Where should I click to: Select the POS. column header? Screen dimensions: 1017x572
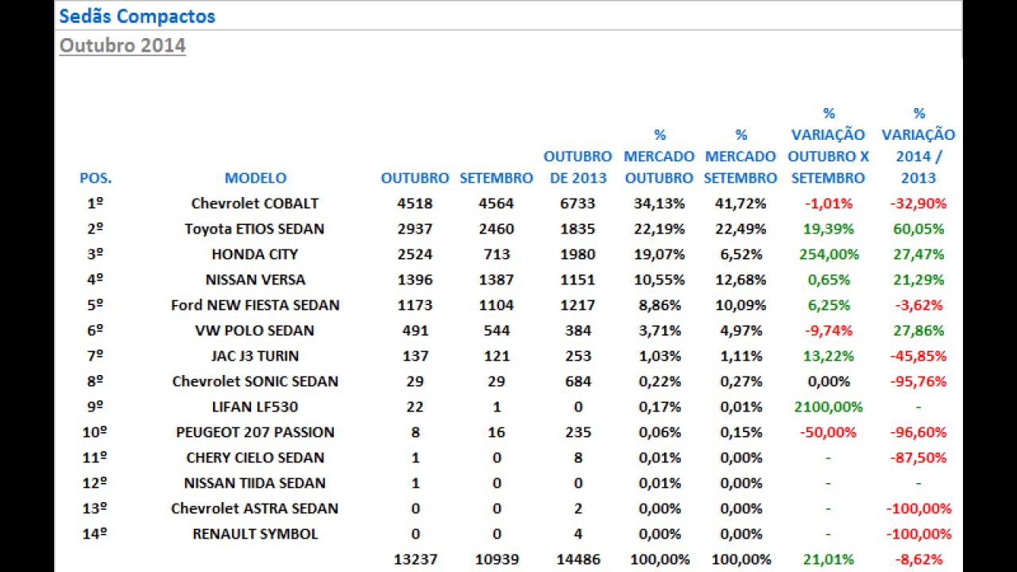(95, 178)
